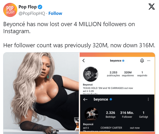Image resolution: width=159 pixels, height=134 pixels.
Task: Click the 320M seguidores count
Action: click(128, 74)
